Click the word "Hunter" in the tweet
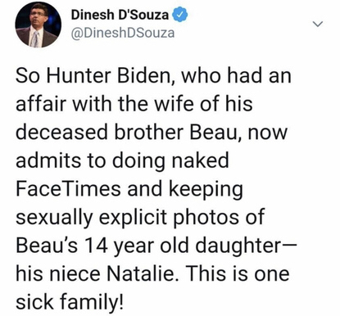This screenshot has height=316, width=340. (x=79, y=75)
